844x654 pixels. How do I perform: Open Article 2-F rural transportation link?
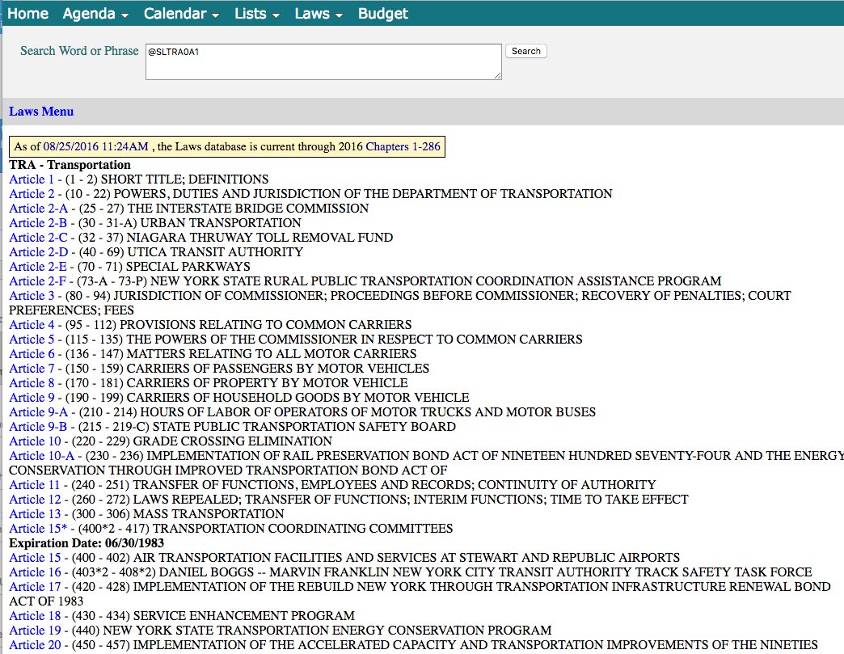point(38,281)
